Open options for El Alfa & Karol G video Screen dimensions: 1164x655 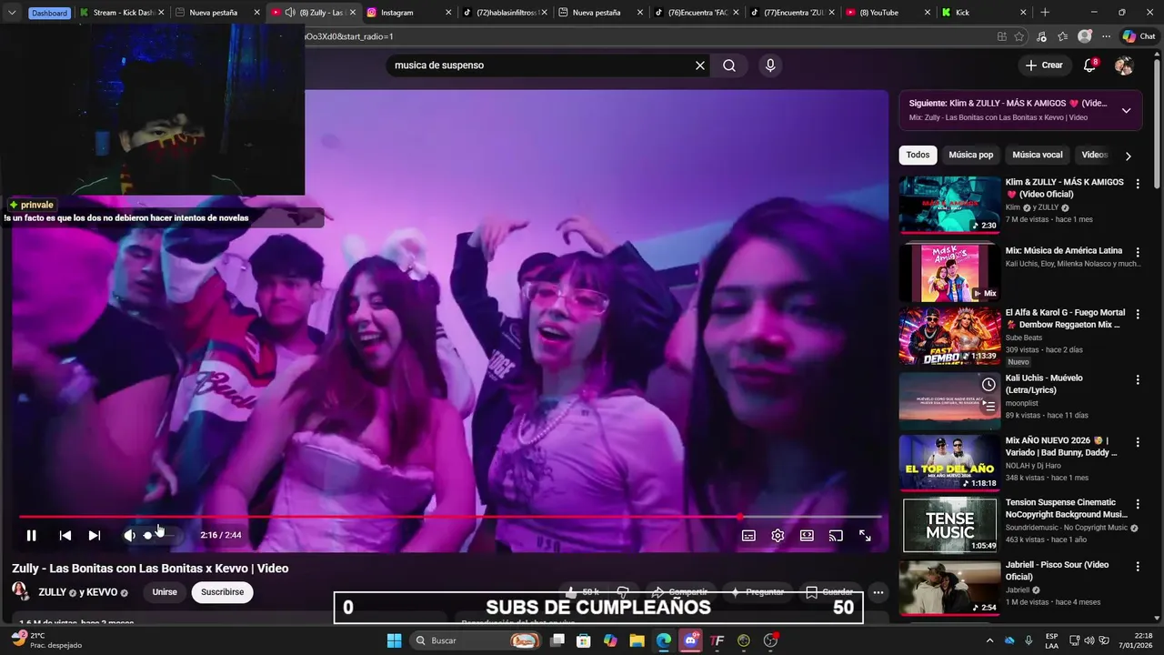click(1137, 314)
